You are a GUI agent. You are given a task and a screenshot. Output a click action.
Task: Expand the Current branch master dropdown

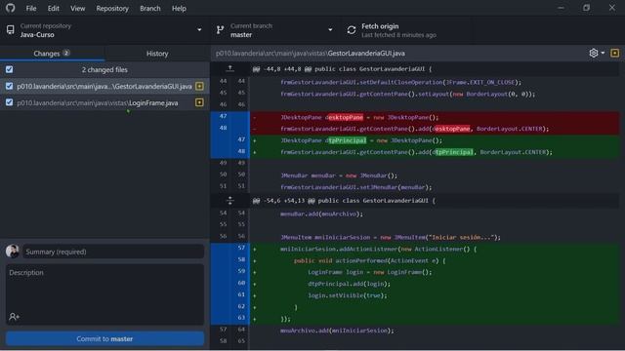point(275,30)
